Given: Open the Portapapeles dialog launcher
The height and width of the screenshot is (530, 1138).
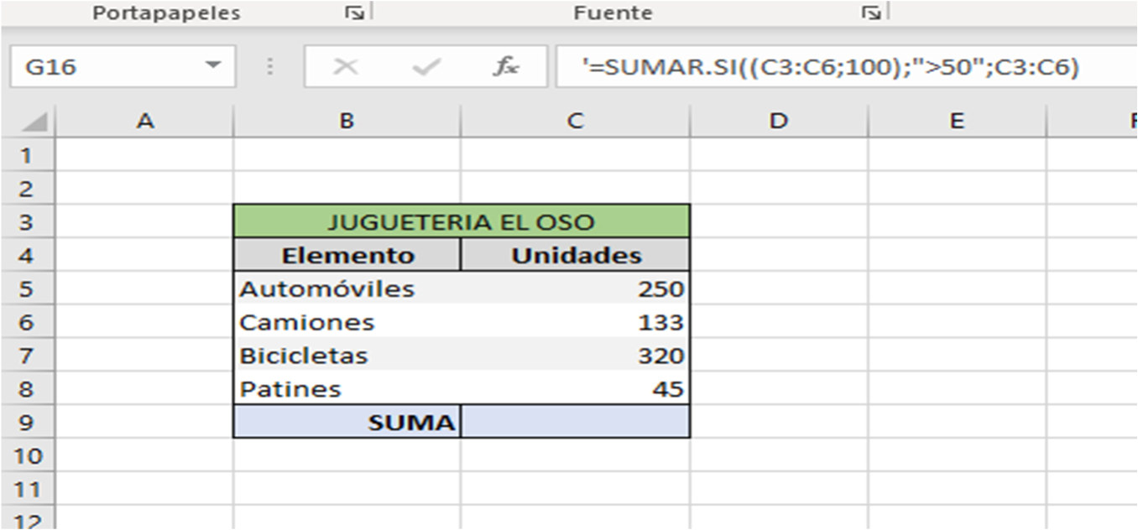Looking at the screenshot, I should click(x=355, y=13).
